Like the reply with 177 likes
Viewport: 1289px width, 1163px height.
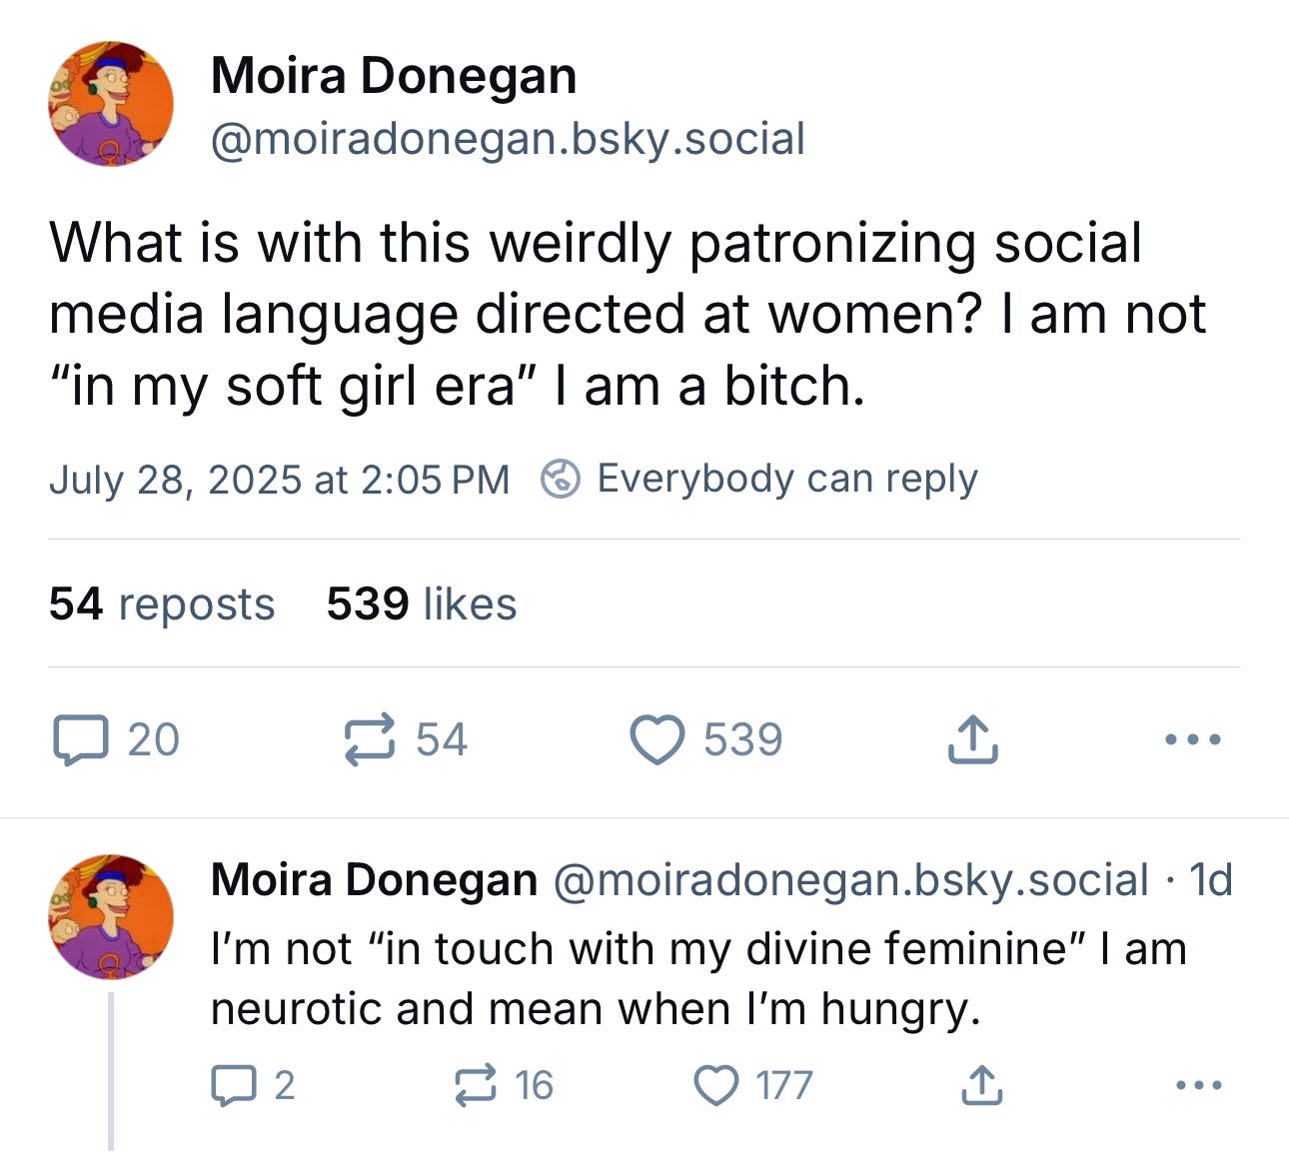tap(716, 1086)
